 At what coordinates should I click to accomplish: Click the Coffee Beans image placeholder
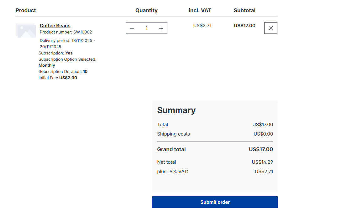[x=26, y=30]
